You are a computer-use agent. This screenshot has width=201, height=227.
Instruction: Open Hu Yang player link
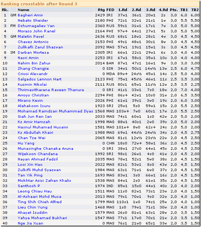click(x=26, y=143)
